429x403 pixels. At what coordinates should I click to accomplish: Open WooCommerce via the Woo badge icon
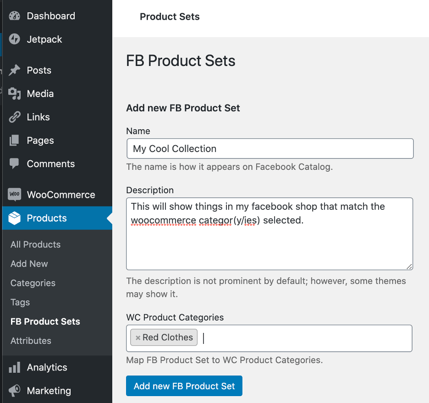point(14,194)
